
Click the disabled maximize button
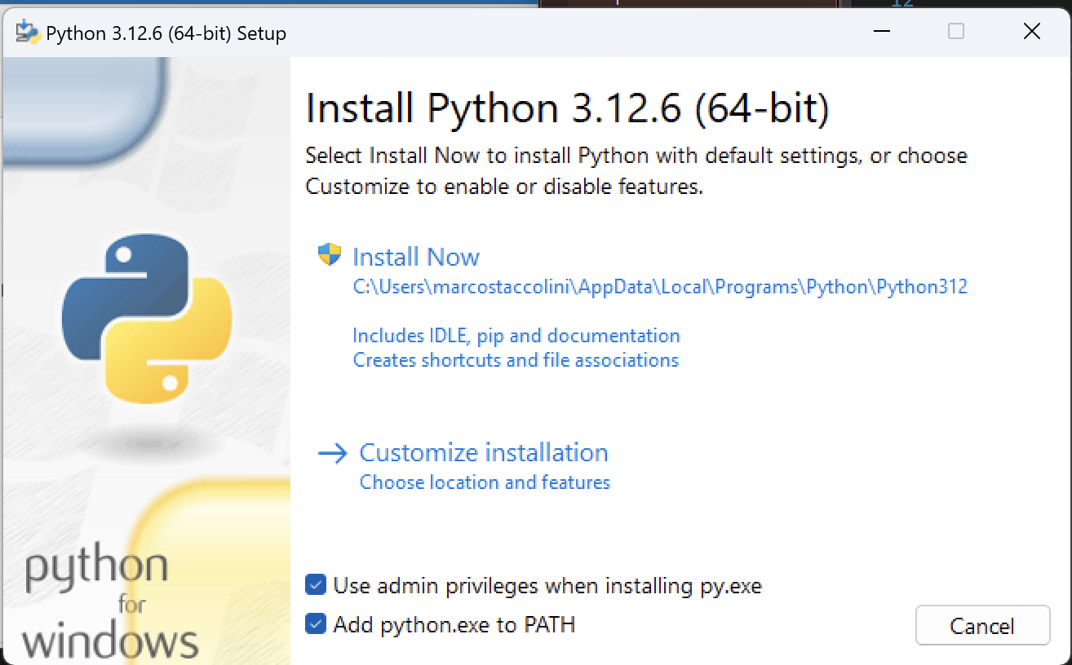[956, 32]
